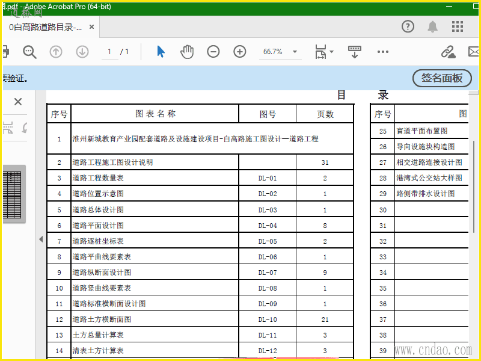Click the 页数 column header
Screen dimensions: 481x361
coord(325,114)
